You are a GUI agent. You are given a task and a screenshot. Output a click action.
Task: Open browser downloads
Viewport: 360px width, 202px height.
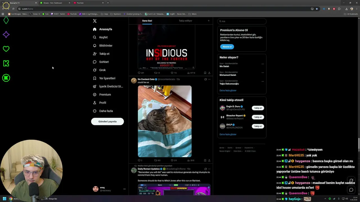click(346, 9)
